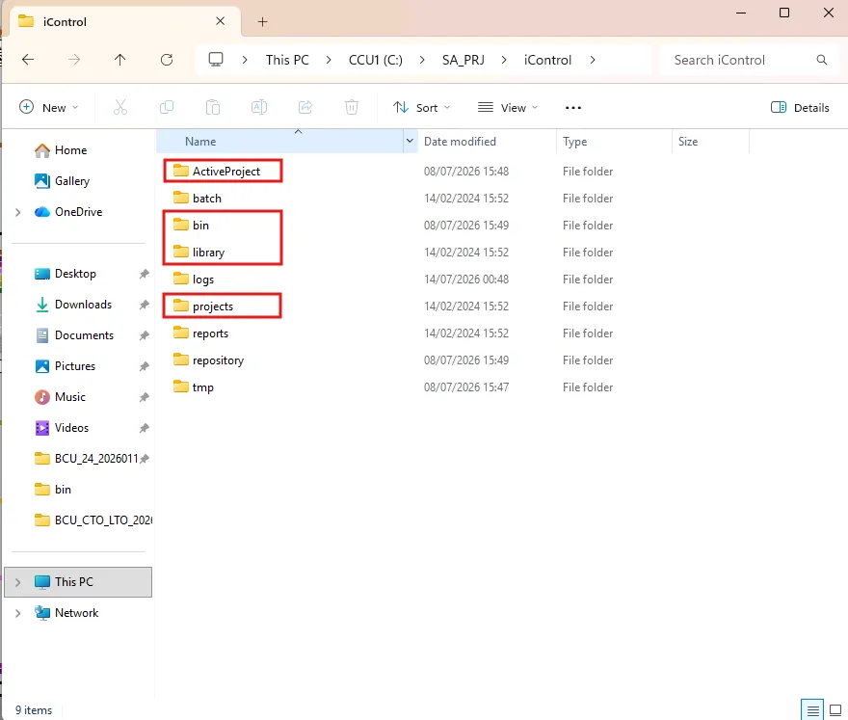Screen dimensions: 848x720
Task: Click the search magnifier icon
Action: click(x=821, y=60)
